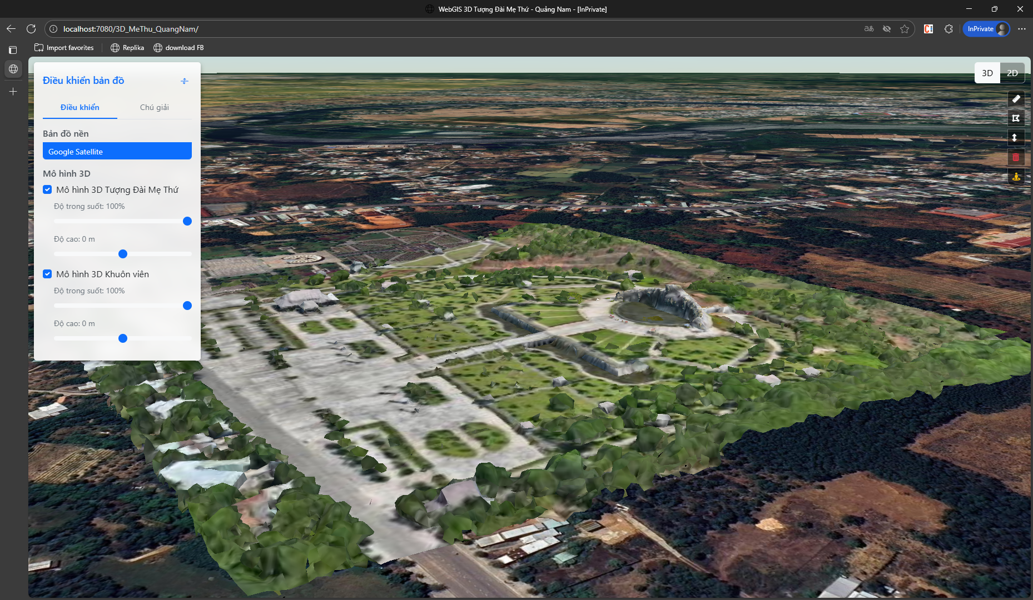Open the Google Satellite basemap dropdown

pos(117,152)
